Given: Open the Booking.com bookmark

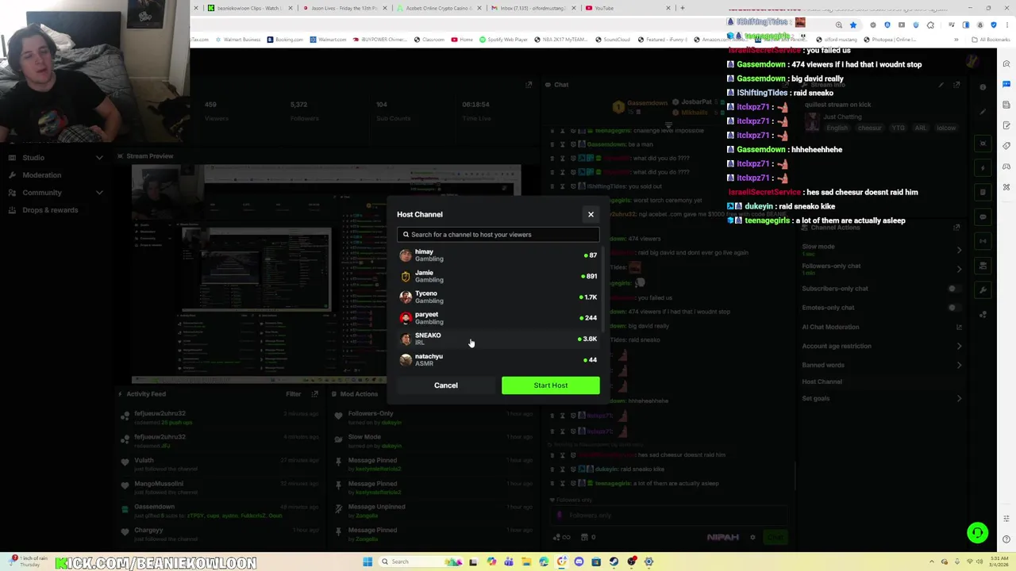Looking at the screenshot, I should [285, 40].
